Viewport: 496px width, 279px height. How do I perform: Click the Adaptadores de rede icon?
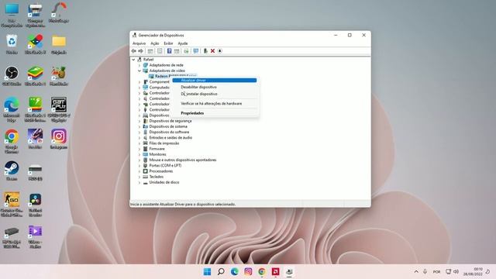[146, 65]
